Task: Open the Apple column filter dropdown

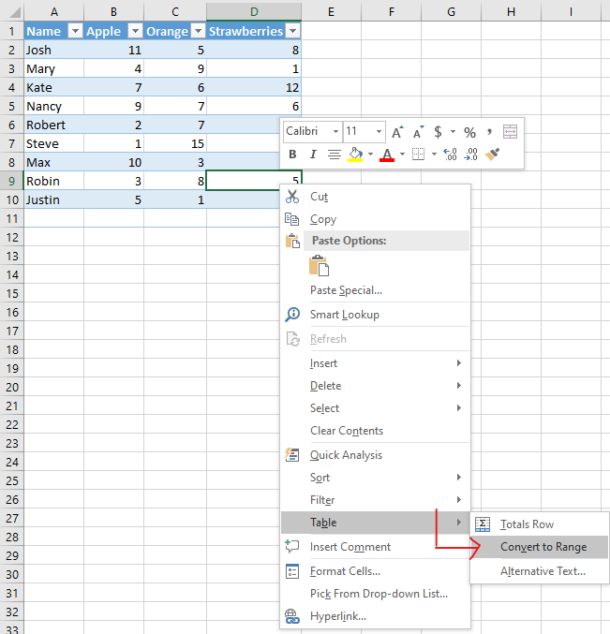Action: (x=133, y=31)
